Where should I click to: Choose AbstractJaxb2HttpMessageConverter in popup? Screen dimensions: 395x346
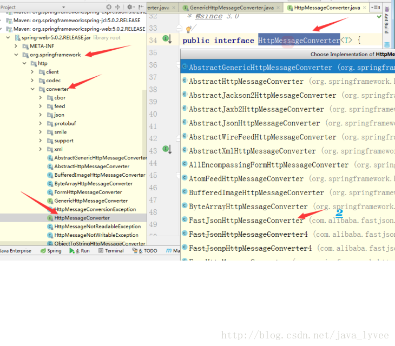(x=287, y=109)
